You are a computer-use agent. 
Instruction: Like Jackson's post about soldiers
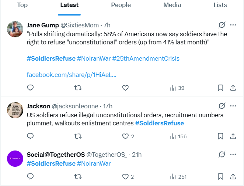[x=125, y=136]
